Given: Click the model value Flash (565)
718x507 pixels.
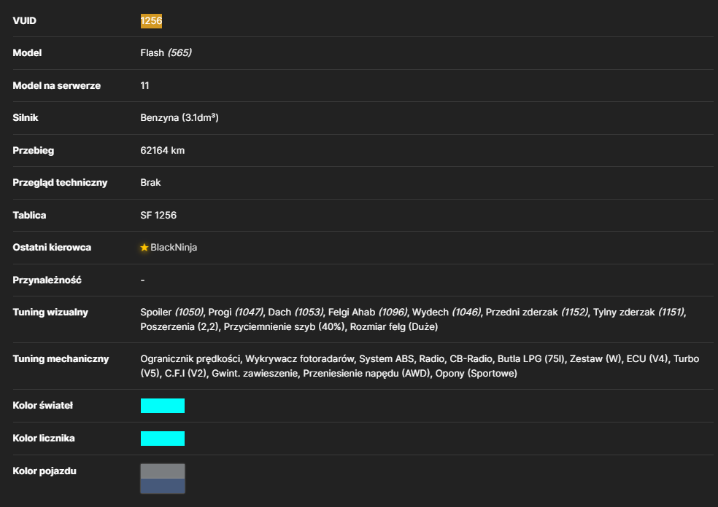Looking at the screenshot, I should [x=166, y=53].
